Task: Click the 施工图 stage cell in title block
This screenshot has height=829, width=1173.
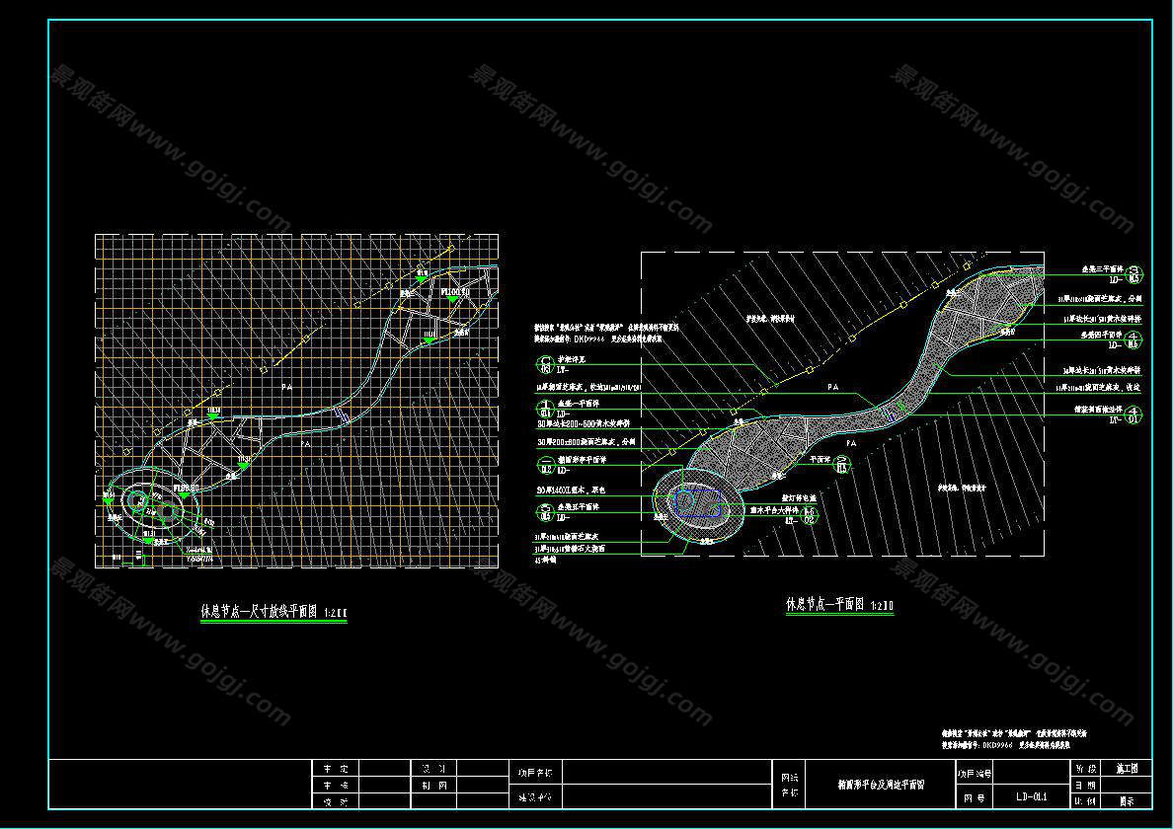Action: click(x=1126, y=768)
